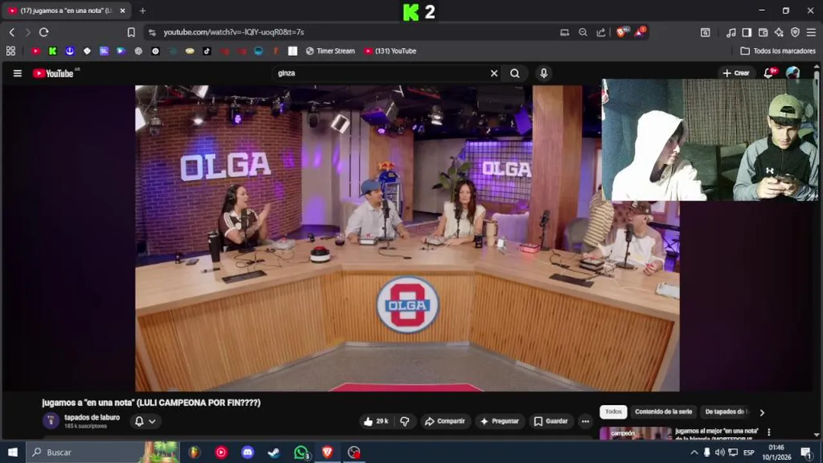Open the (131) YouTube bookmark
This screenshot has width=823, height=463.
coord(390,51)
